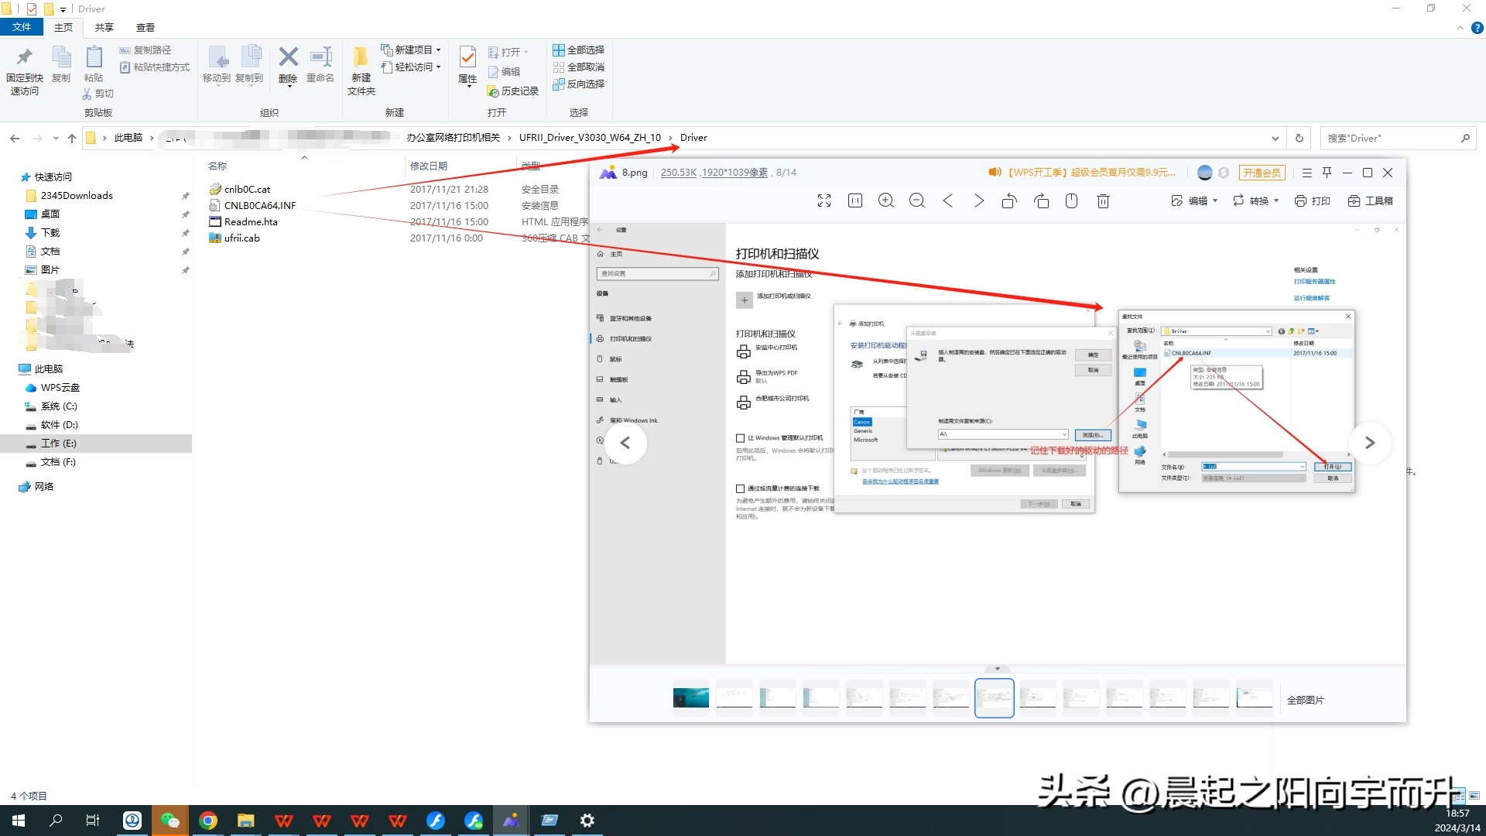
Task: Open the WPS user avatar
Action: pyautogui.click(x=1204, y=173)
